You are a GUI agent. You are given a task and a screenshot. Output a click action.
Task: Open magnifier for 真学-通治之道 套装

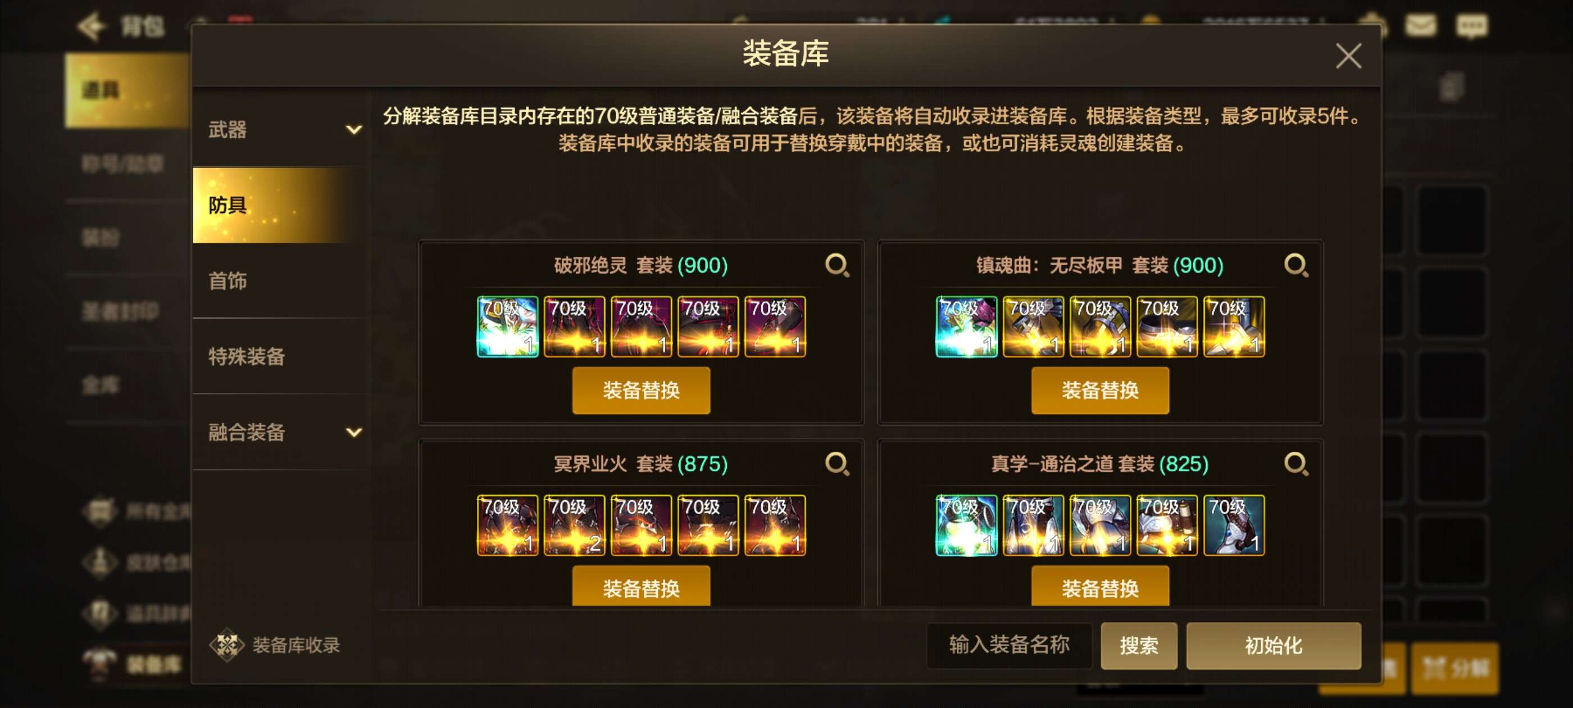[1296, 464]
